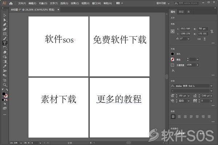Switch to the libraries panel tab
Image resolution: width=218 pixels, height=145 pixels.
(x=188, y=12)
